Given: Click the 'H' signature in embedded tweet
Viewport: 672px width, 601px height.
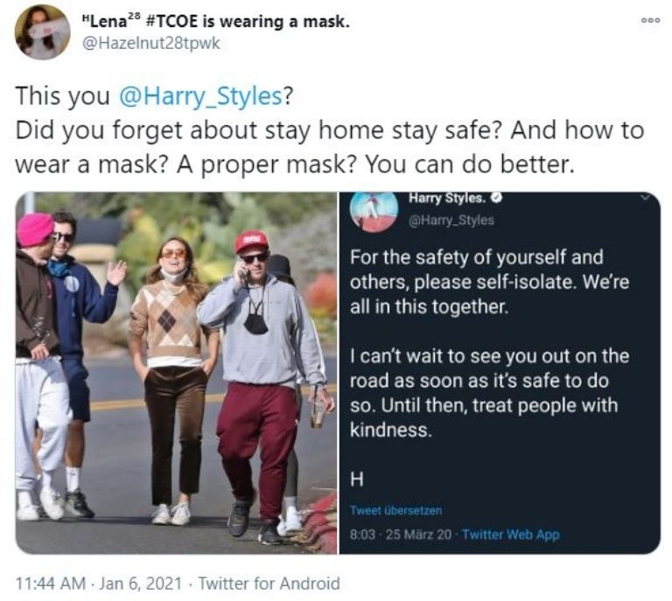Looking at the screenshot, I should (x=357, y=479).
